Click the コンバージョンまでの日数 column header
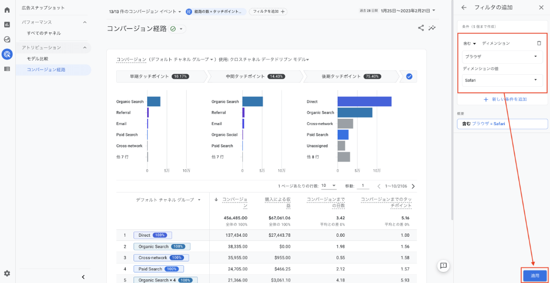The width and height of the screenshot is (550, 283). coord(326,203)
